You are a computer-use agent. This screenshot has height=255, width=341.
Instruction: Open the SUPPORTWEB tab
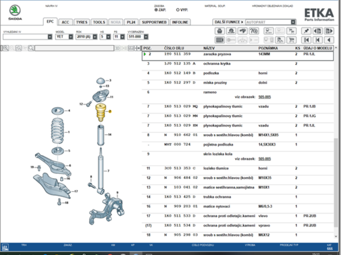154,22
